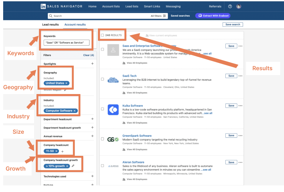Click the Kuika Software logo
Image resolution: width=284 pixels, height=192 pixels.
click(x=113, y=110)
